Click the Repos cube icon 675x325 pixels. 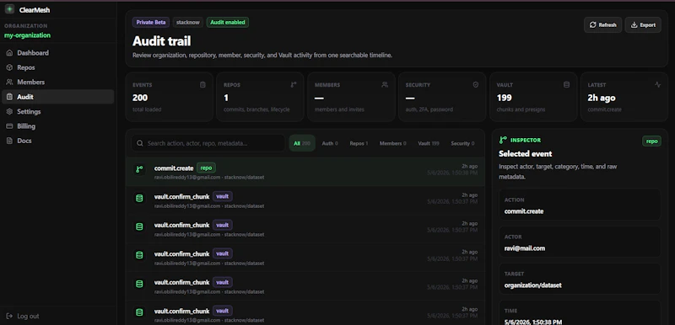pyautogui.click(x=9, y=67)
